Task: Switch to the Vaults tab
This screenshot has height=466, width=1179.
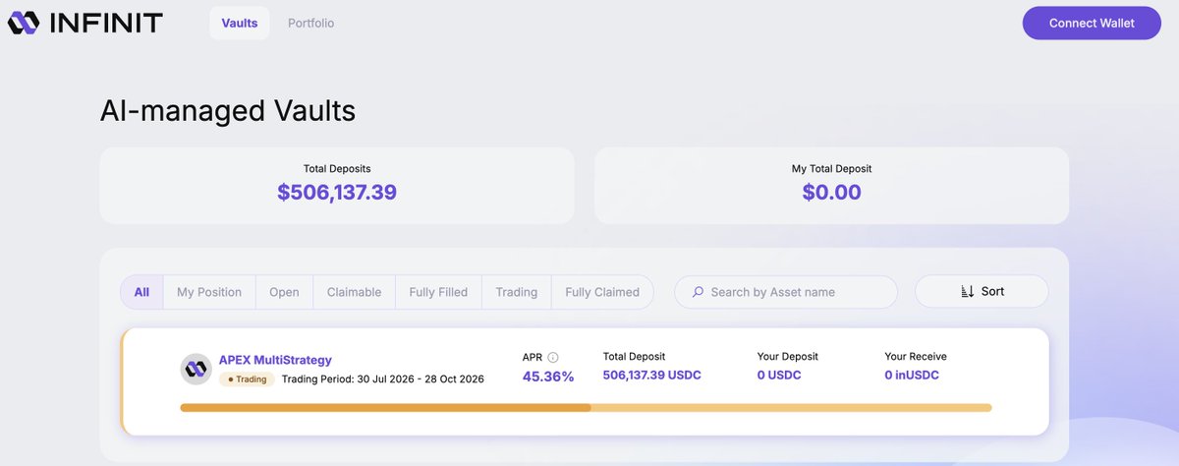Action: (240, 23)
